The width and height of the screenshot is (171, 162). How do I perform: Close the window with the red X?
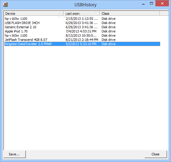pyautogui.click(x=162, y=4)
